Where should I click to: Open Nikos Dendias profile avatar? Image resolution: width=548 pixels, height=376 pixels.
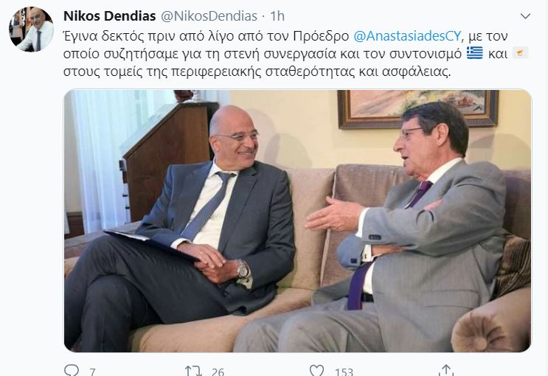tap(32, 29)
